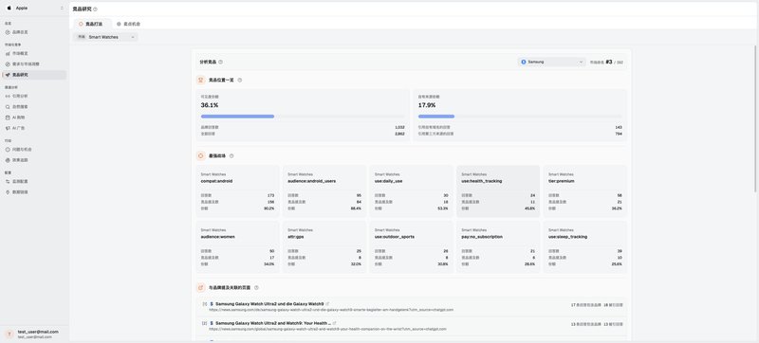This screenshot has height=343, width=759.
Task: Click external-link icon after 'Watch9: Your Health ...'
Action: (x=335, y=323)
